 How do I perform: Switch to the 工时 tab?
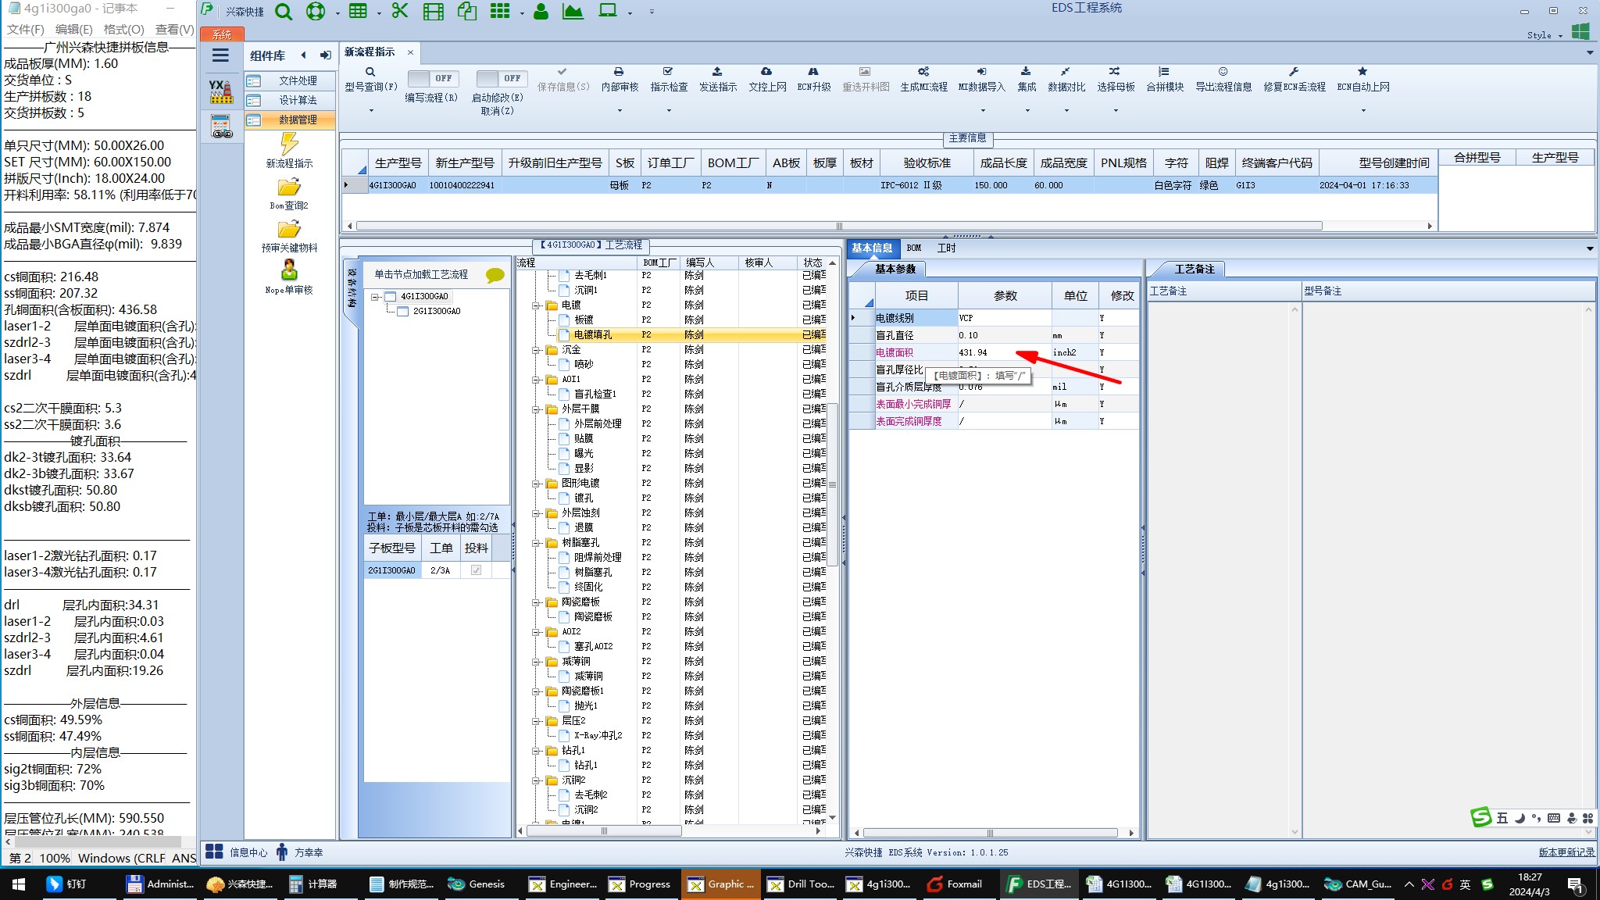pos(945,248)
